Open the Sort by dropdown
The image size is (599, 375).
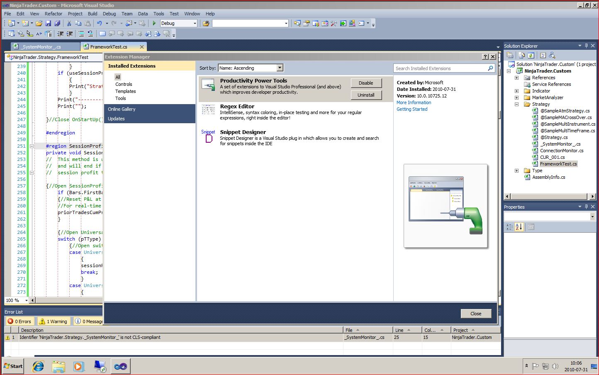coord(280,68)
